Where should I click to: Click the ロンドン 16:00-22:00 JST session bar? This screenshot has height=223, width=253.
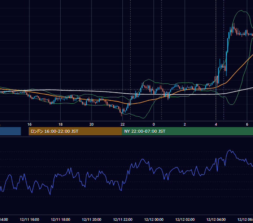pyautogui.click(x=75, y=131)
